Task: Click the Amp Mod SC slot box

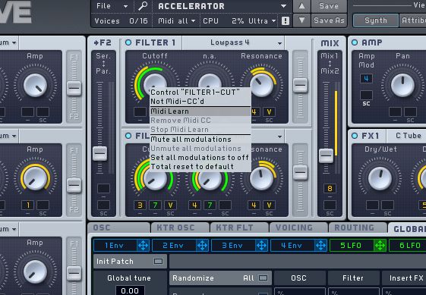Action: coord(366,96)
